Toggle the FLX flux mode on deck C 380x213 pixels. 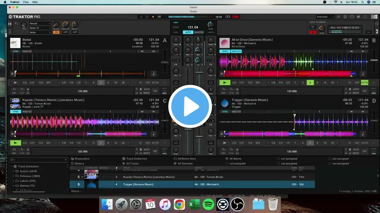pyautogui.click(x=41, y=143)
